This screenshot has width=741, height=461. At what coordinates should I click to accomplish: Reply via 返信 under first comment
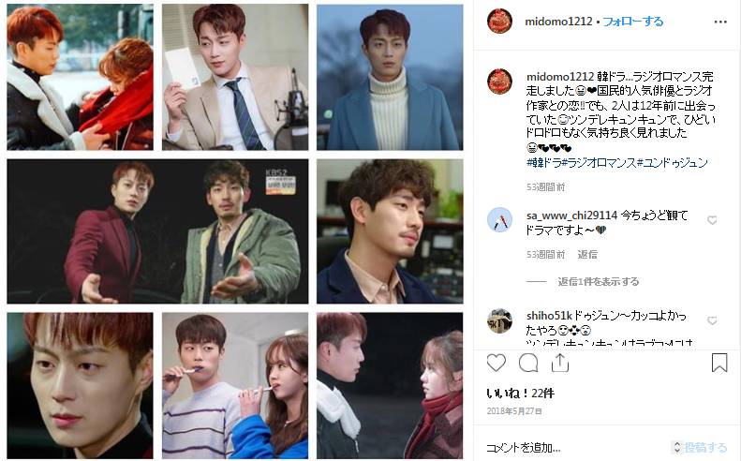[587, 254]
